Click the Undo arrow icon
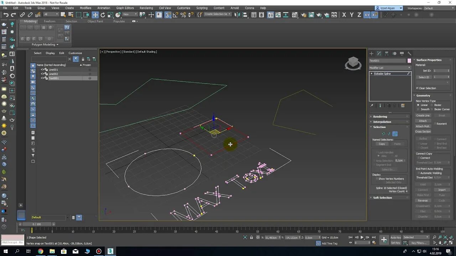 tap(6, 15)
